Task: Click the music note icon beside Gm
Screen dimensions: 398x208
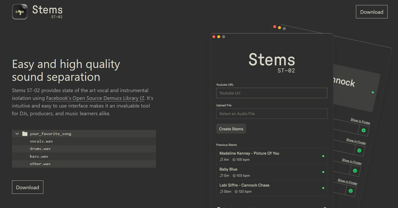Action: (x=221, y=175)
